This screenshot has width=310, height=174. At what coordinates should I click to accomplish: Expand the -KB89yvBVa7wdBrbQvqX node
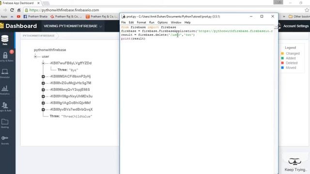coord(43,110)
